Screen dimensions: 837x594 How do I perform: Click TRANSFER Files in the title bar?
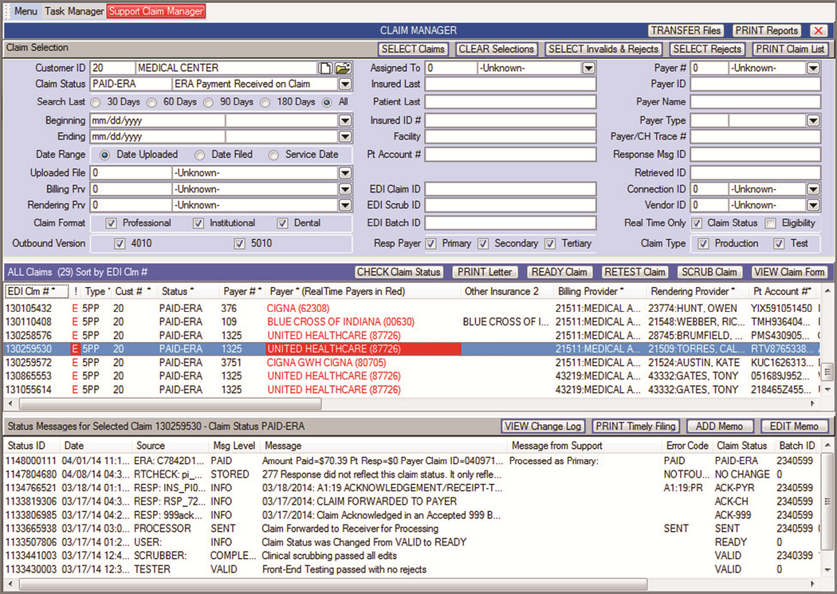[x=686, y=30]
